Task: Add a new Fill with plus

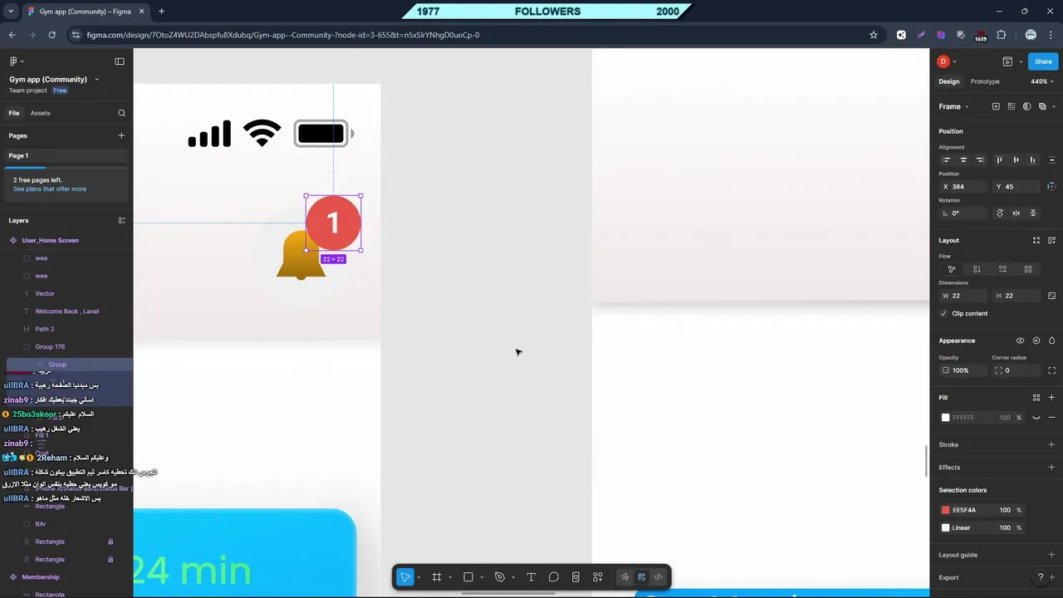Action: pyautogui.click(x=1052, y=398)
